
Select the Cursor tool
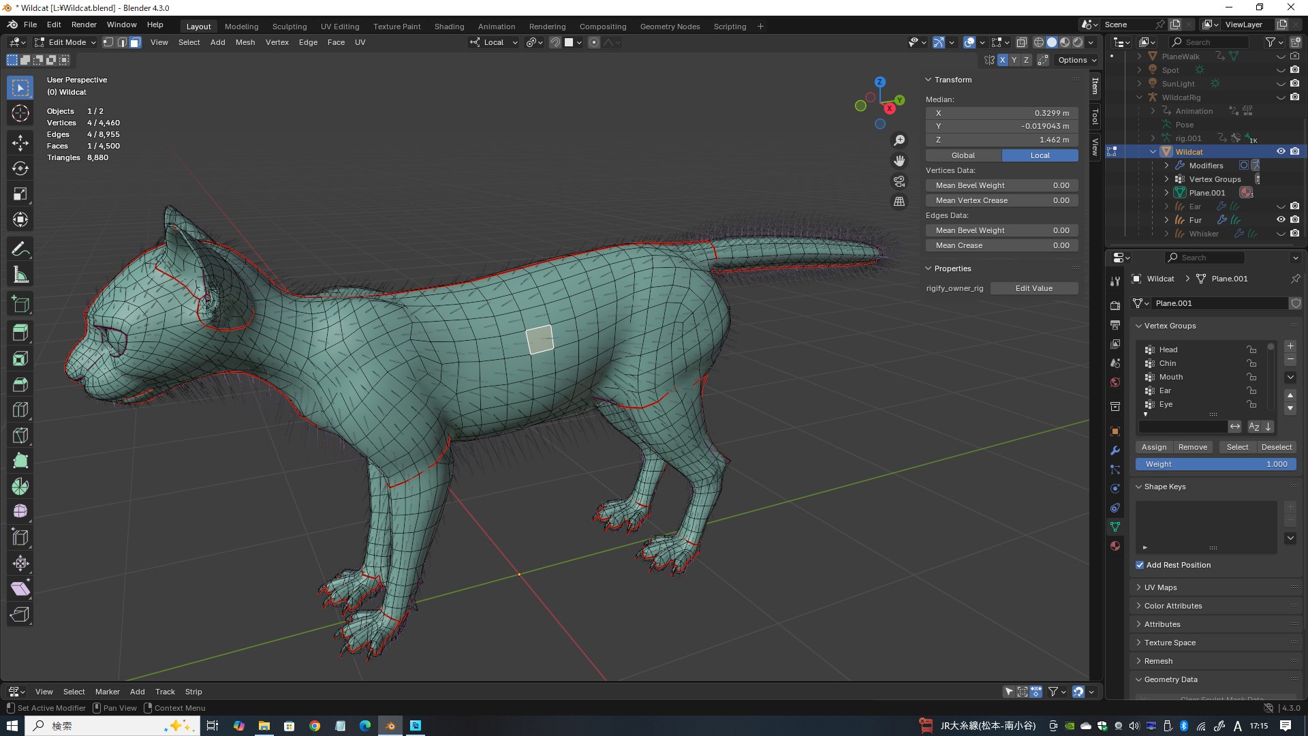pyautogui.click(x=20, y=114)
